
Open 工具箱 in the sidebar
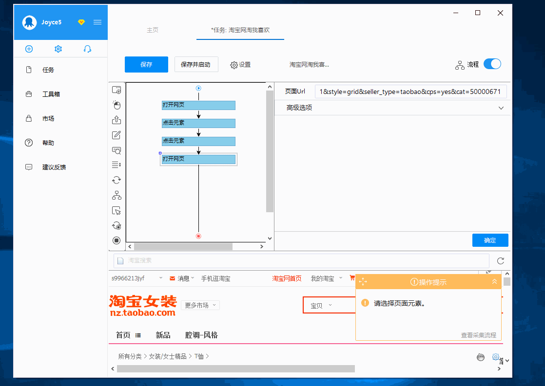pyautogui.click(x=51, y=94)
